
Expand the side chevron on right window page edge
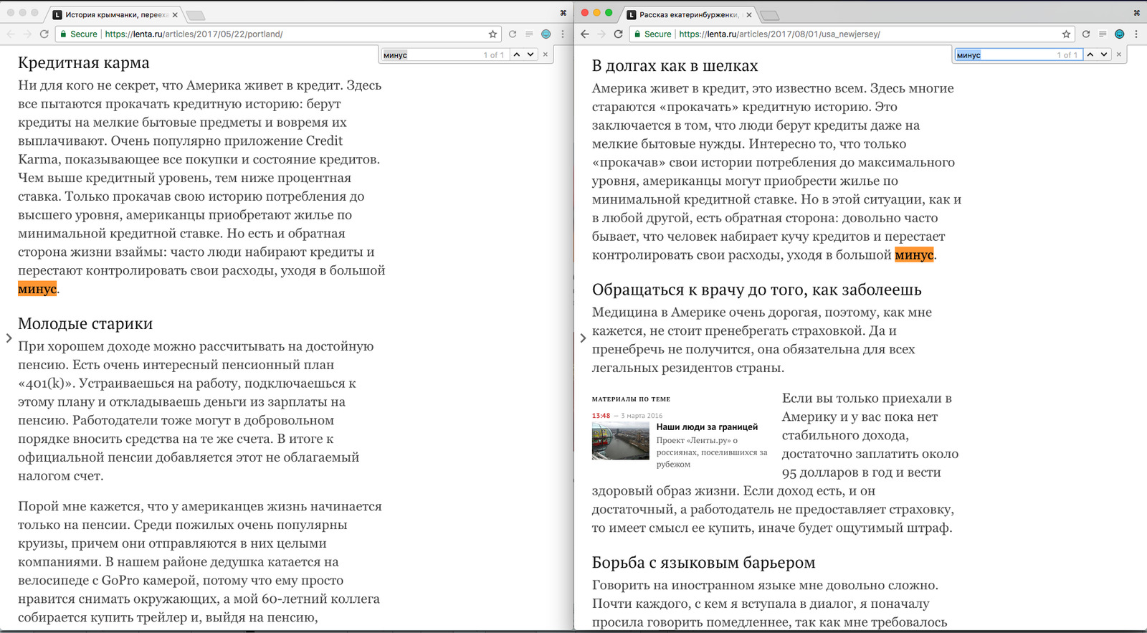tap(583, 338)
